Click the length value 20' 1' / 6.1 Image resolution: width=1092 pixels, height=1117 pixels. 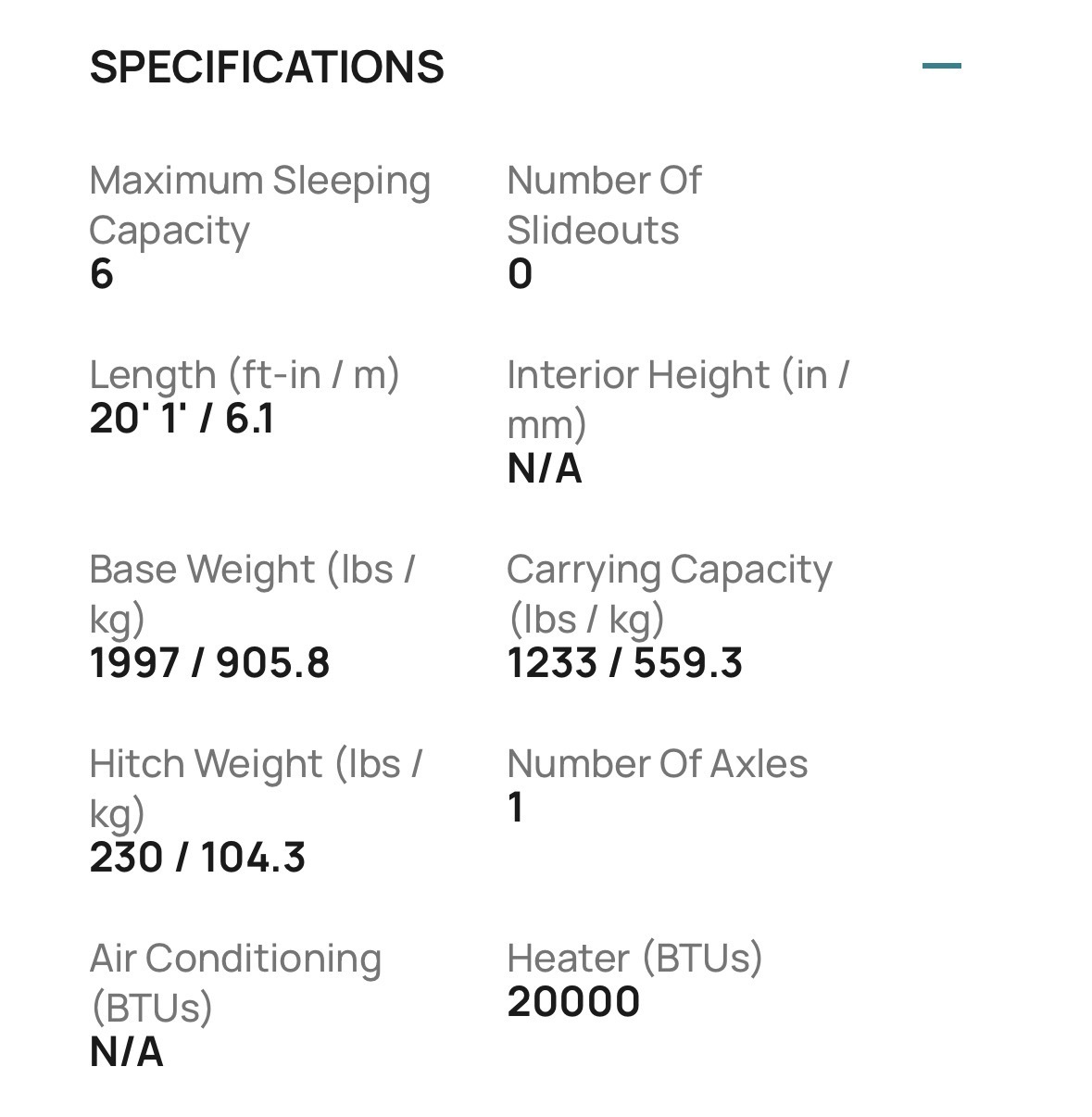click(x=182, y=419)
